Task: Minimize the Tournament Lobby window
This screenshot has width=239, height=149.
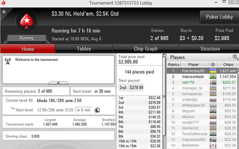Action: [216, 2]
